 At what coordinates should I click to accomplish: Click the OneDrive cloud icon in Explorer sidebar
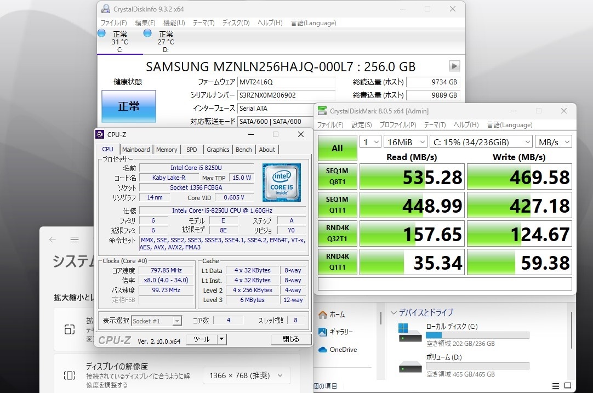pos(323,350)
